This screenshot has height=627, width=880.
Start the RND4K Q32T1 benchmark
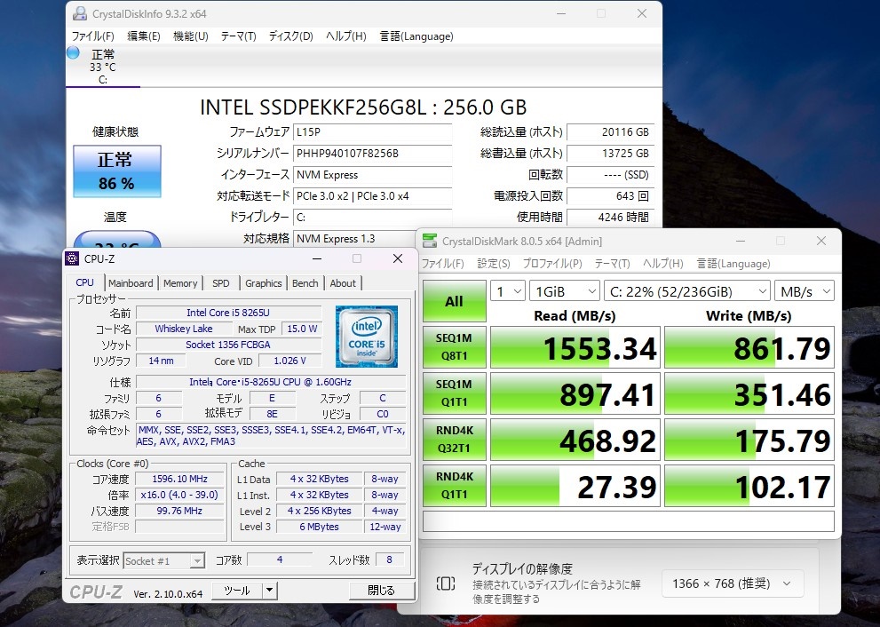click(454, 439)
